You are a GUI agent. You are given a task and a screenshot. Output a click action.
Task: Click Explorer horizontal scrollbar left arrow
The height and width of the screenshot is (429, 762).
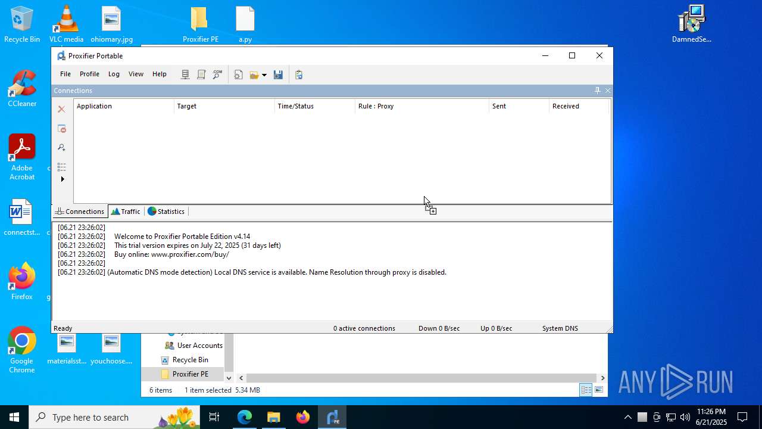(241, 378)
